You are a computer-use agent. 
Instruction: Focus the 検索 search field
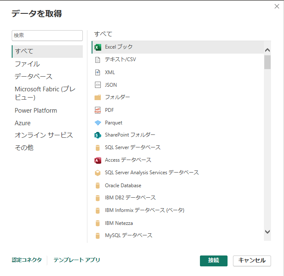[47, 36]
